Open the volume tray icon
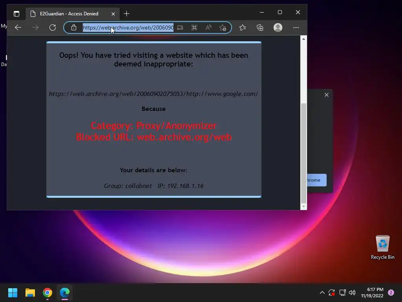Image resolution: width=402 pixels, height=302 pixels. click(x=352, y=293)
